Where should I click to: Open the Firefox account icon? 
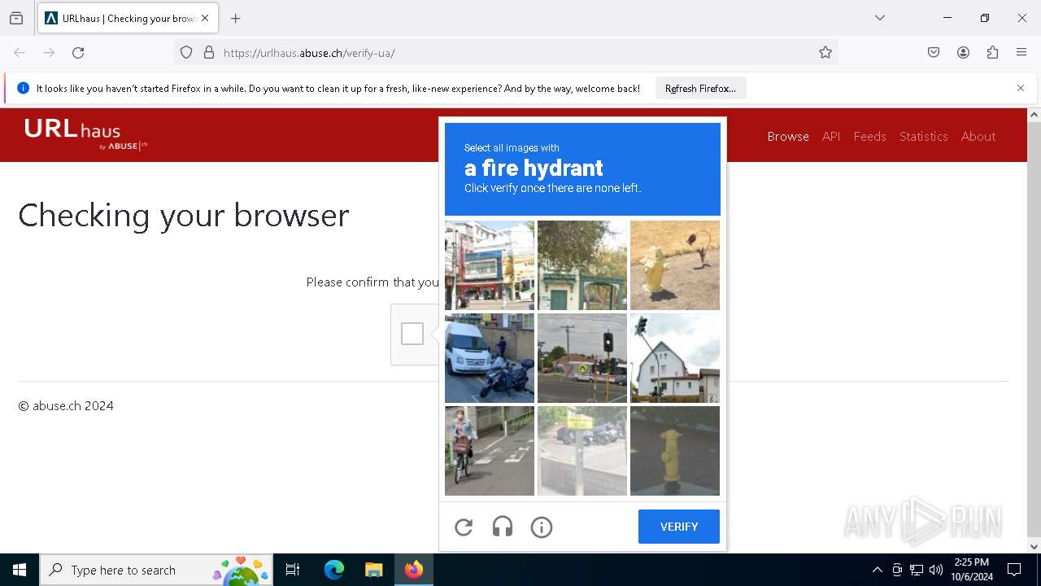tap(963, 53)
